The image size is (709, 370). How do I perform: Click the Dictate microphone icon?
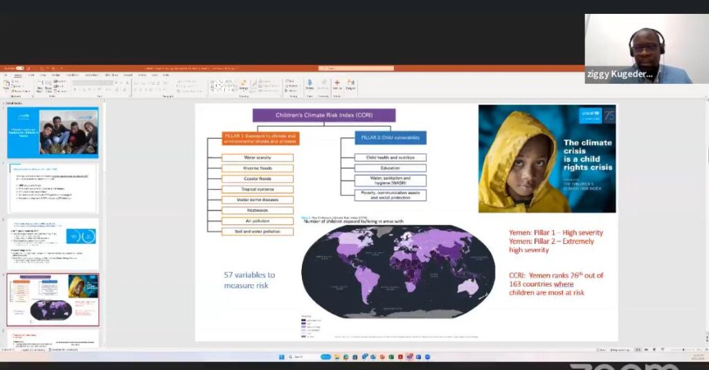tap(309, 85)
